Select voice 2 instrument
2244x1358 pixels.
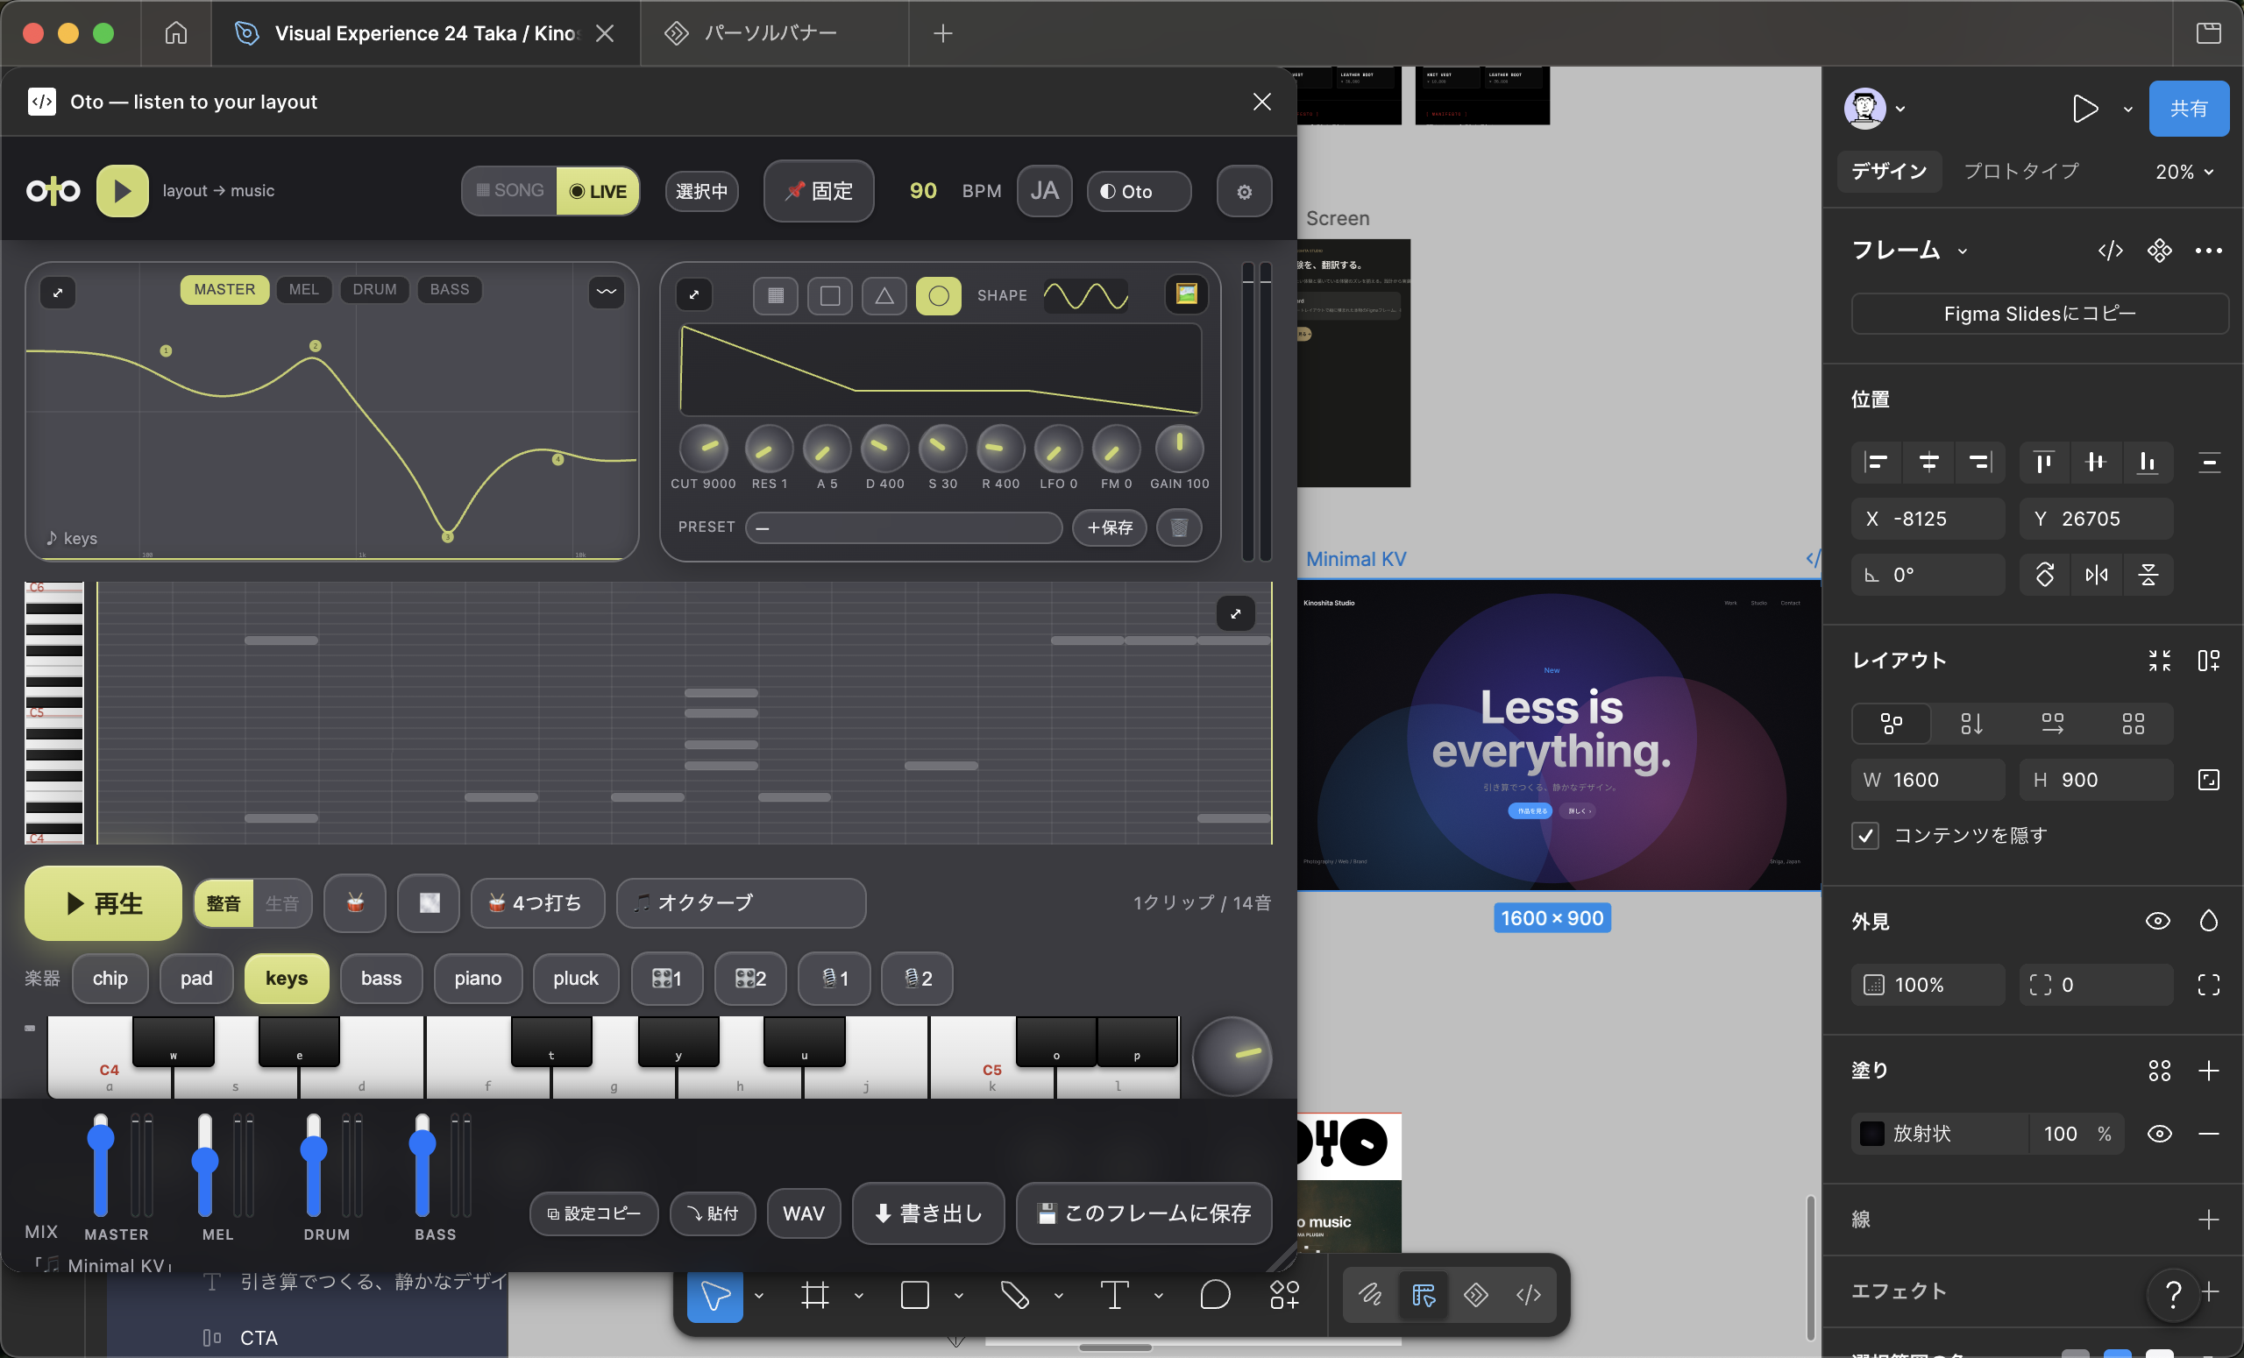pos(917,979)
